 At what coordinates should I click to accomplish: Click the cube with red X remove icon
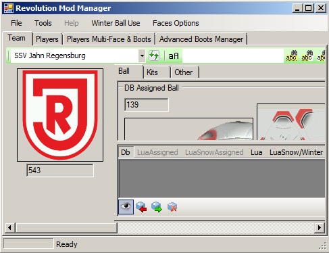[x=172, y=207]
